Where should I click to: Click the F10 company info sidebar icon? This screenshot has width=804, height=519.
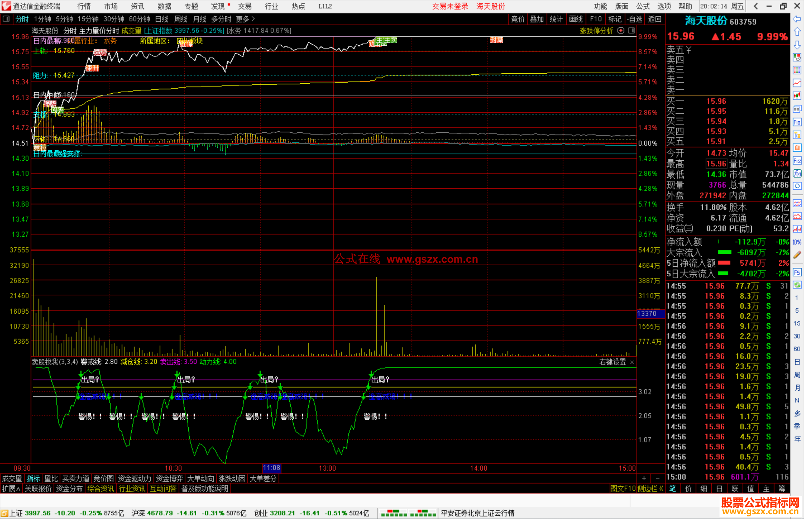click(x=797, y=122)
